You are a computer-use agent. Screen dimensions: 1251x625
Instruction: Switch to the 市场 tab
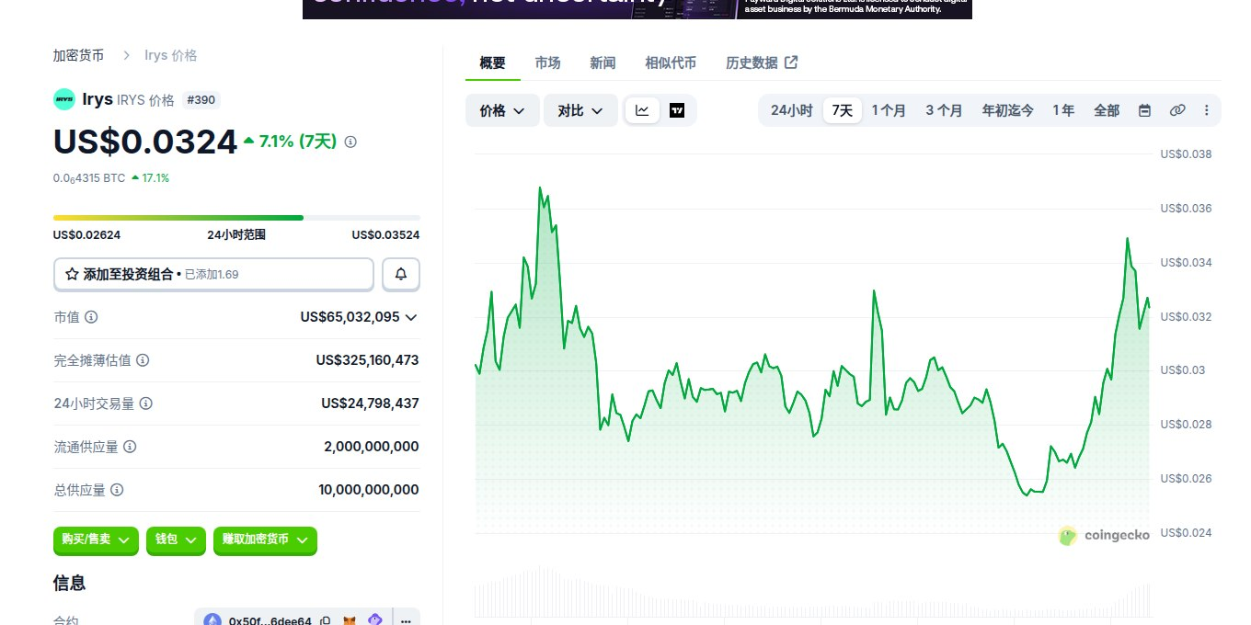(x=547, y=62)
